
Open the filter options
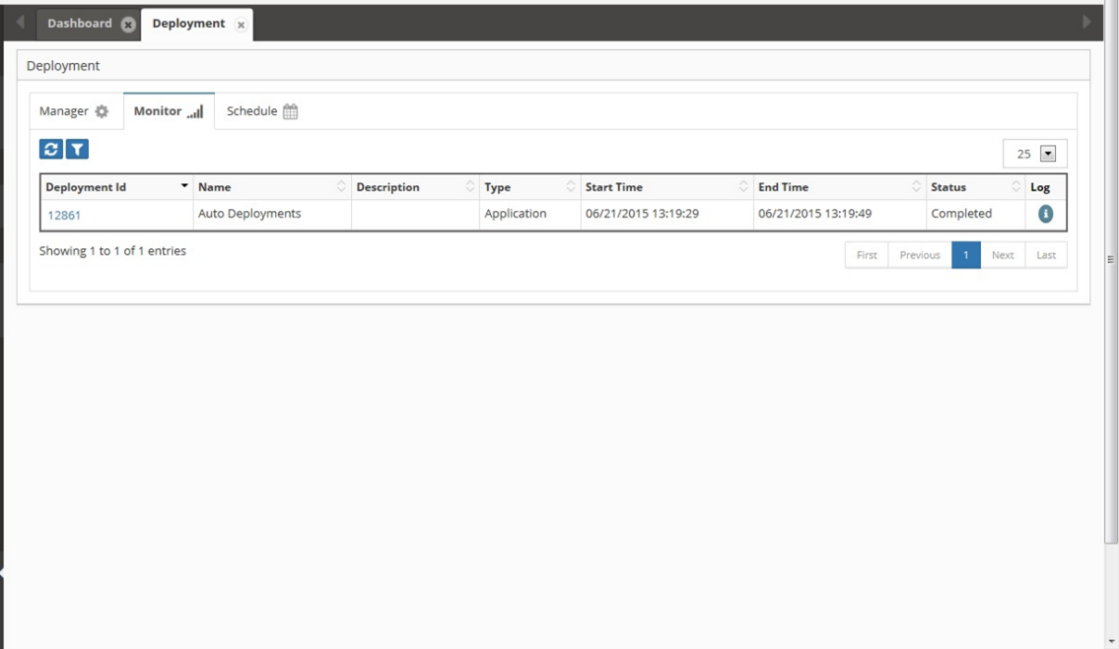click(79, 150)
